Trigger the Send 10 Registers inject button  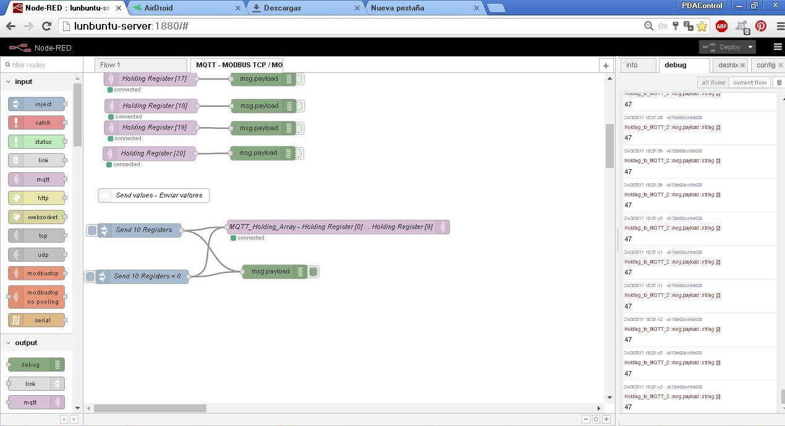pyautogui.click(x=92, y=230)
